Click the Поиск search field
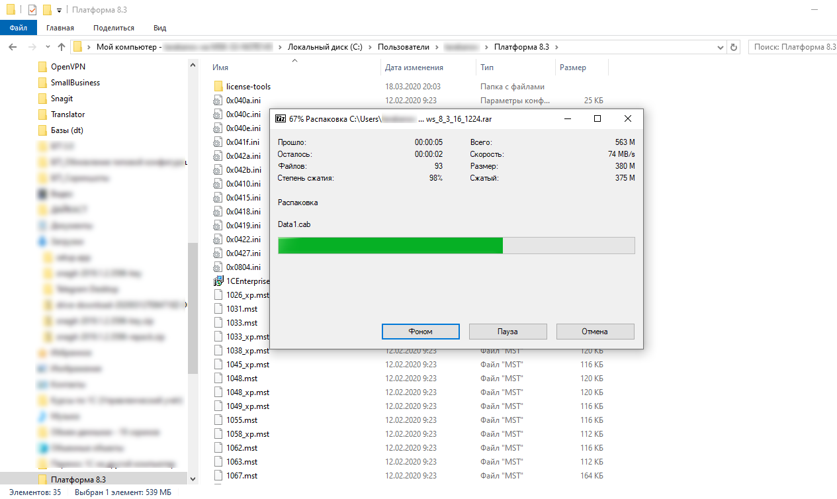The width and height of the screenshot is (837, 499). click(x=793, y=47)
